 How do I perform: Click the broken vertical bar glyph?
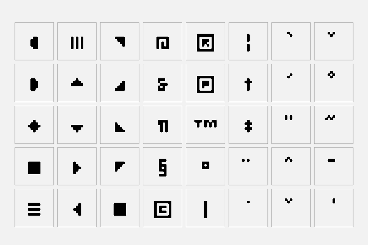pyautogui.click(x=248, y=43)
